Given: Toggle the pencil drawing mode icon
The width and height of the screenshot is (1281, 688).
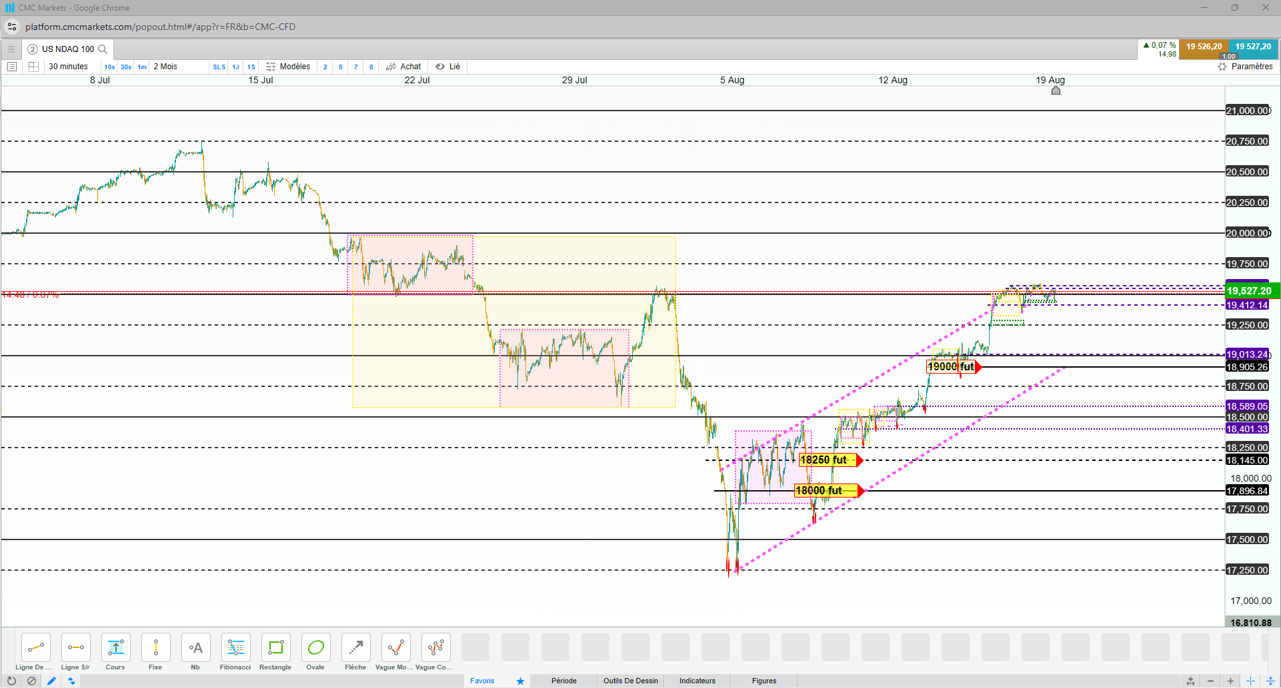Looking at the screenshot, I should [51, 681].
